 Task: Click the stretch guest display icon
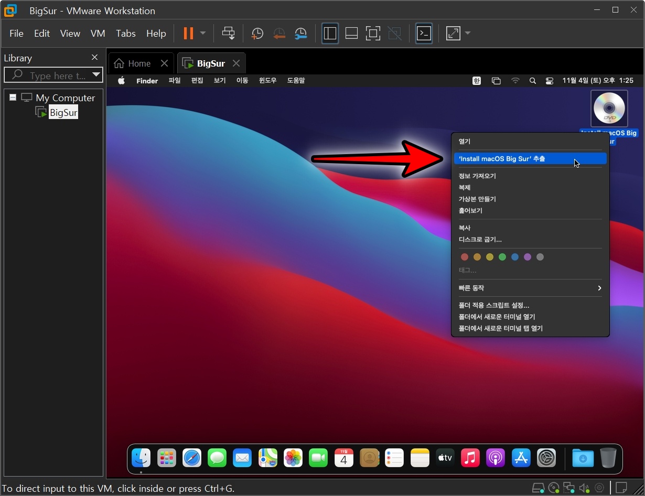(453, 34)
